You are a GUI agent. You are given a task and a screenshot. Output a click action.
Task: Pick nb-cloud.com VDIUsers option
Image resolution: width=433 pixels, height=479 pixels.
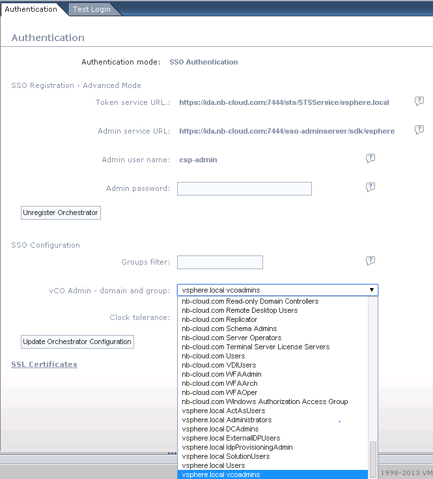point(273,365)
